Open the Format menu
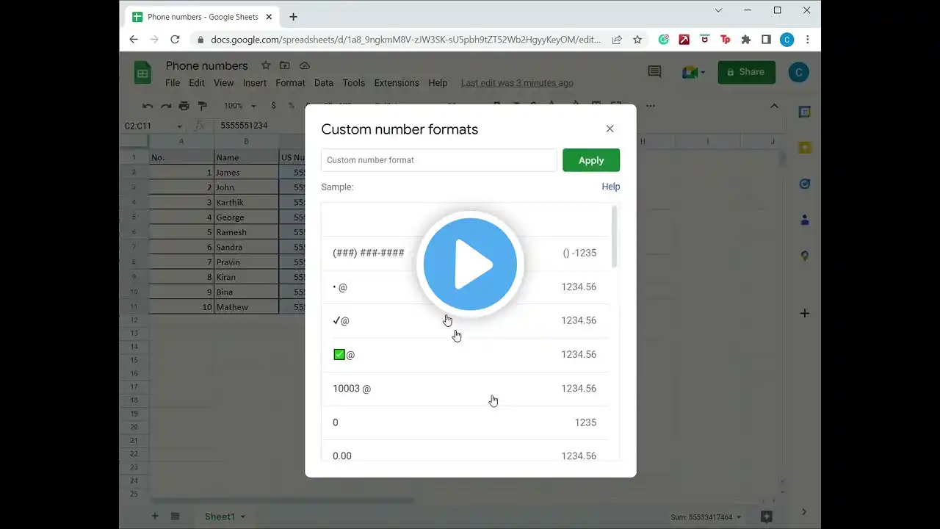 pos(290,83)
